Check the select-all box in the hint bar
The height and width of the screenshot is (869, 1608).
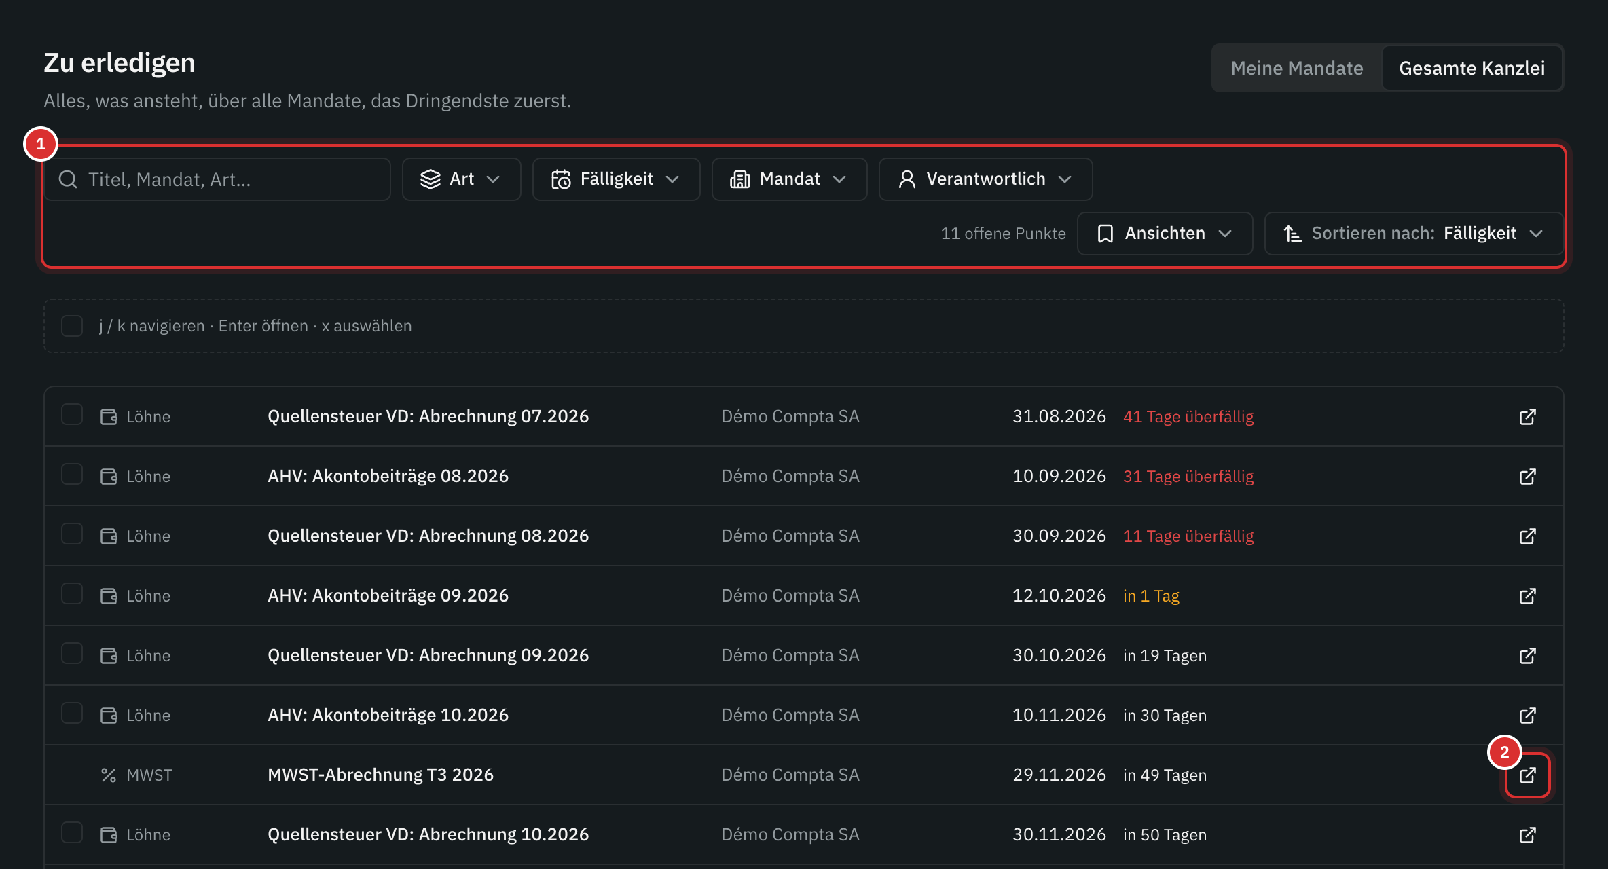pyautogui.click(x=72, y=326)
